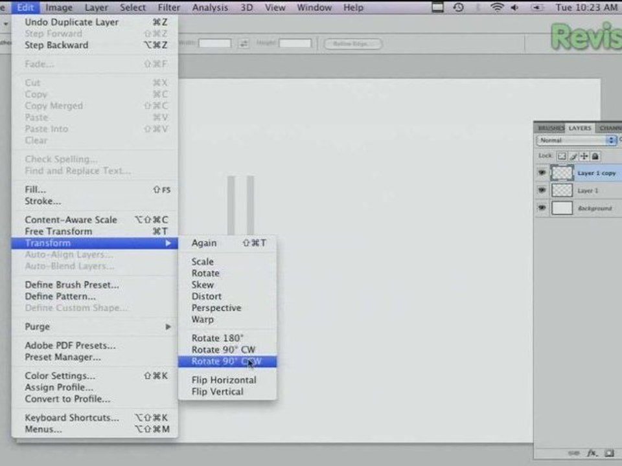
Task: Open layer style fx menu
Action: click(592, 452)
